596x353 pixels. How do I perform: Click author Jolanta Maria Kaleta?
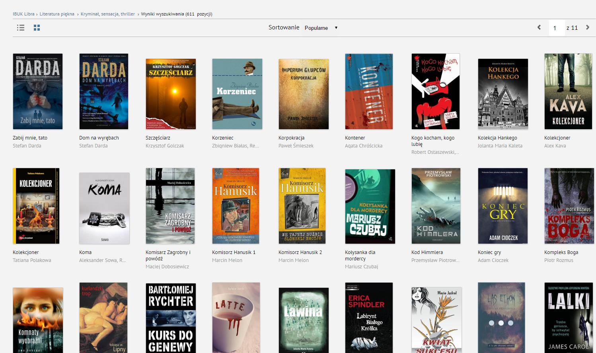pos(500,146)
